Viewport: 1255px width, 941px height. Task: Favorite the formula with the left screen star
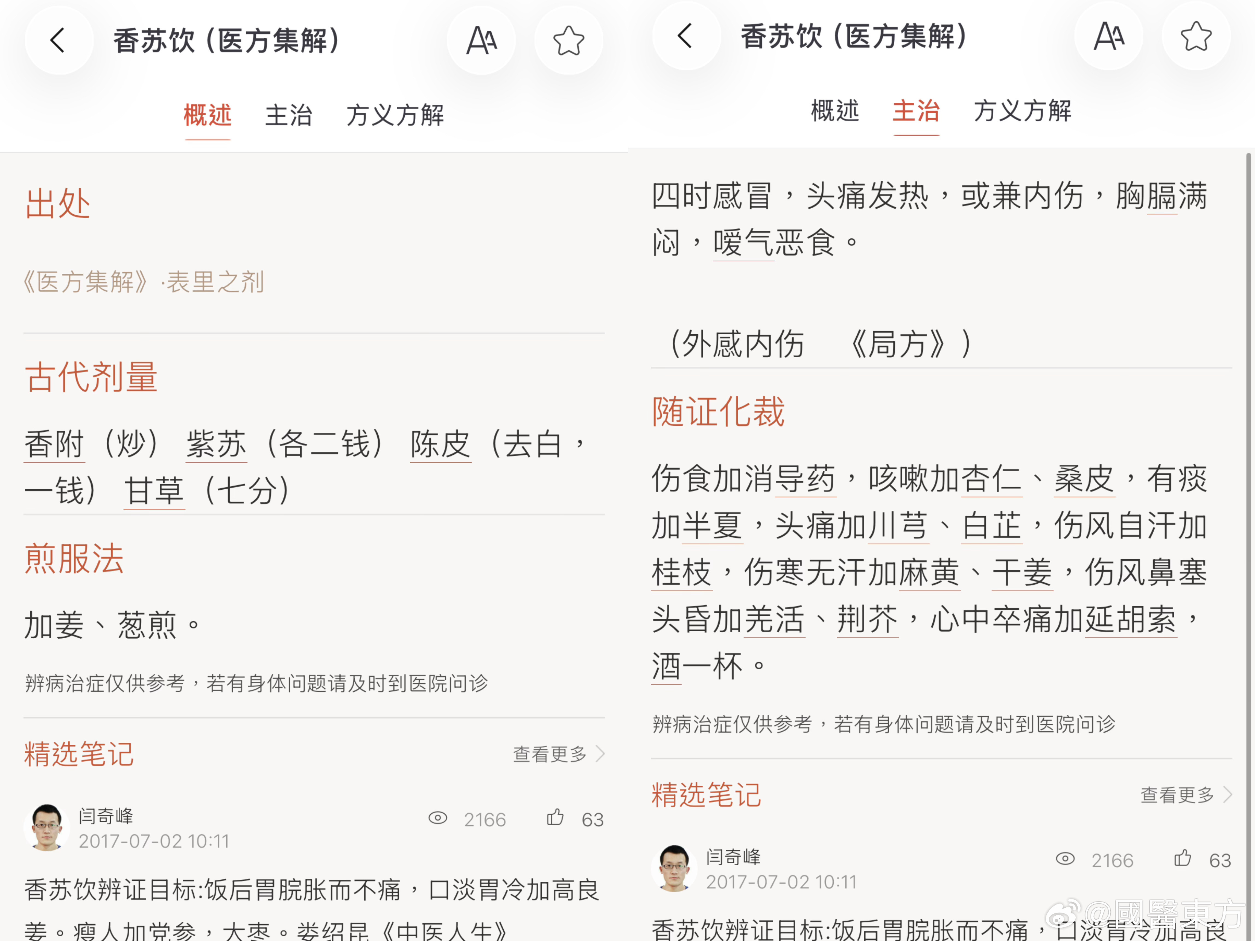click(568, 40)
